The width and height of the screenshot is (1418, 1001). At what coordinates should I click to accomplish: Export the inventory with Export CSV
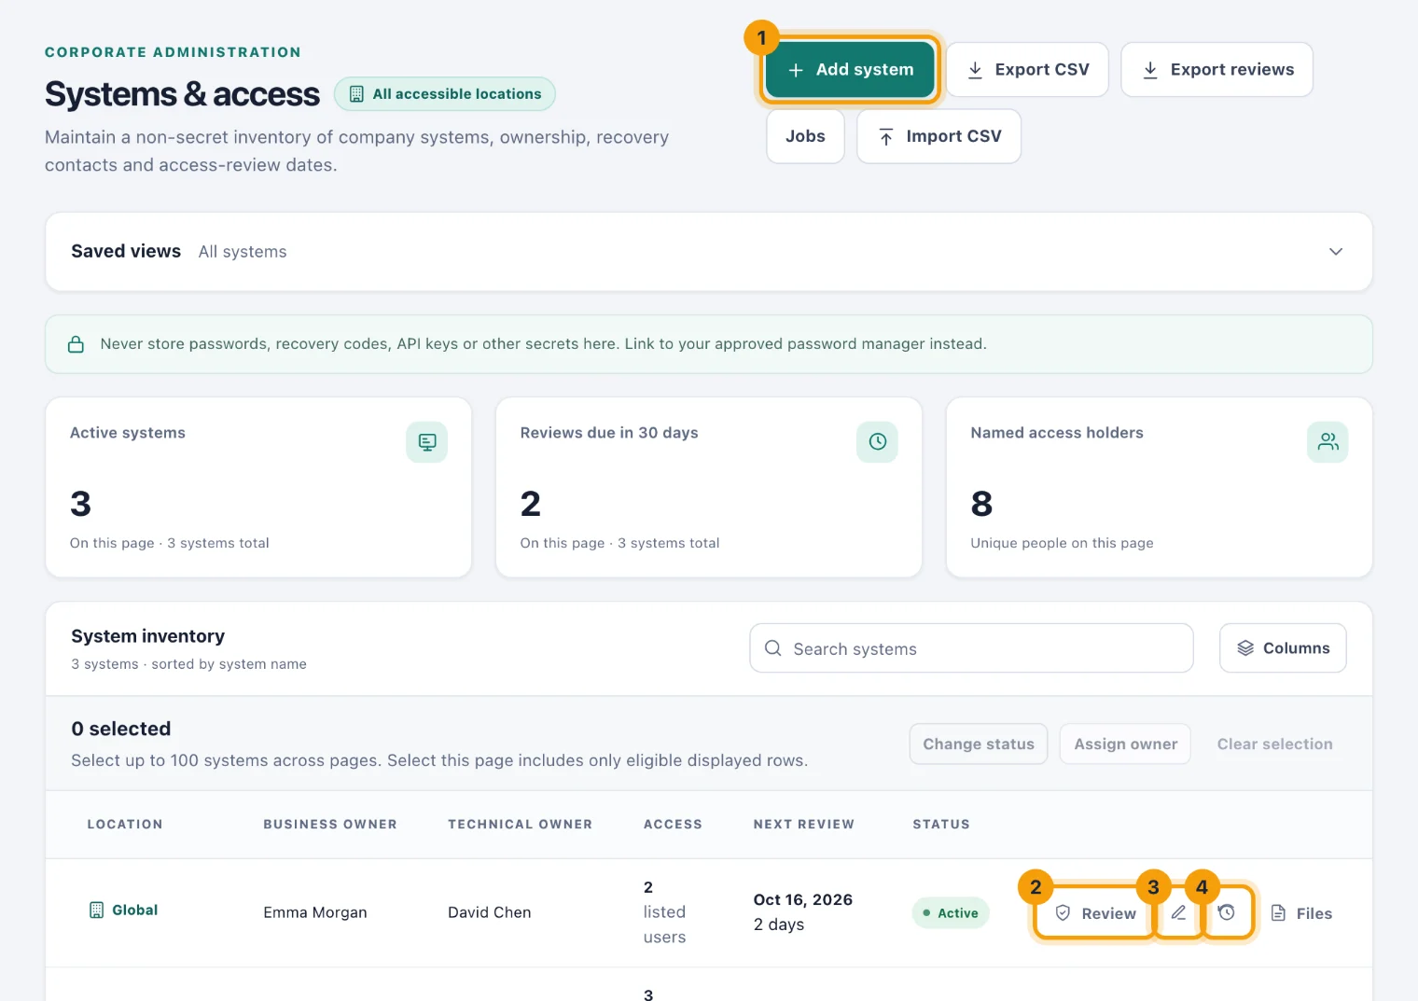[x=1027, y=70]
